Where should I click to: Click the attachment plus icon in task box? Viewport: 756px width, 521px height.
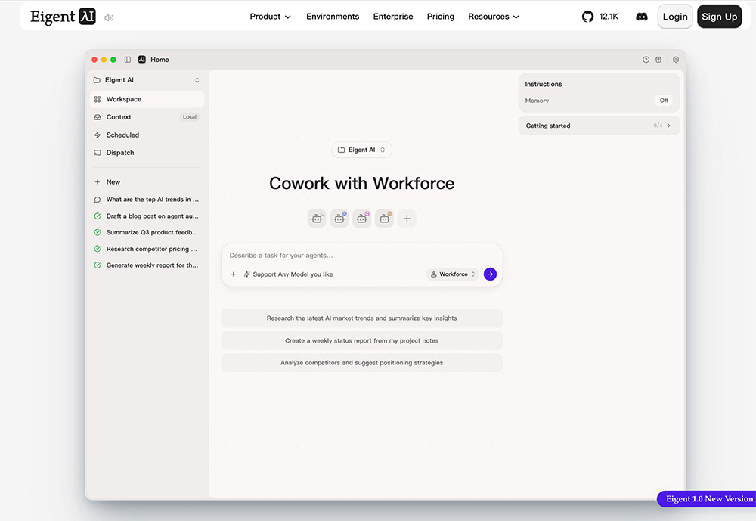(x=234, y=274)
